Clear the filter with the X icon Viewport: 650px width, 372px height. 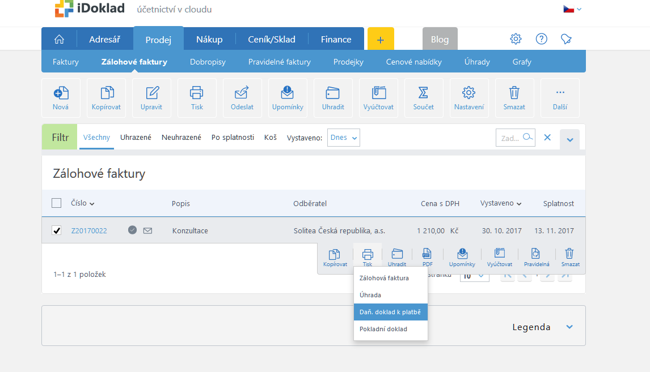tap(547, 138)
